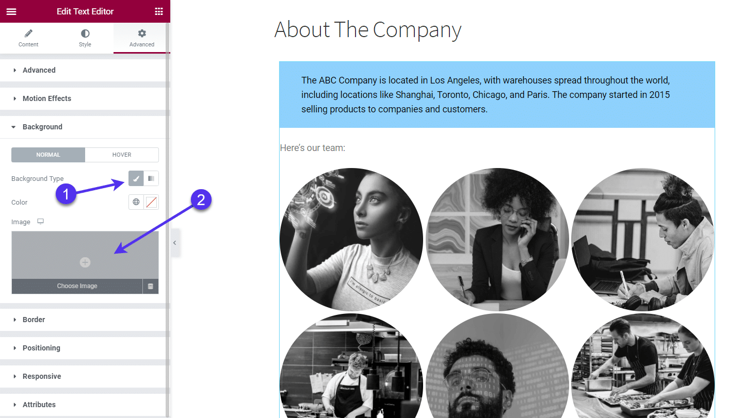Expand the Motion Effects section

(47, 98)
